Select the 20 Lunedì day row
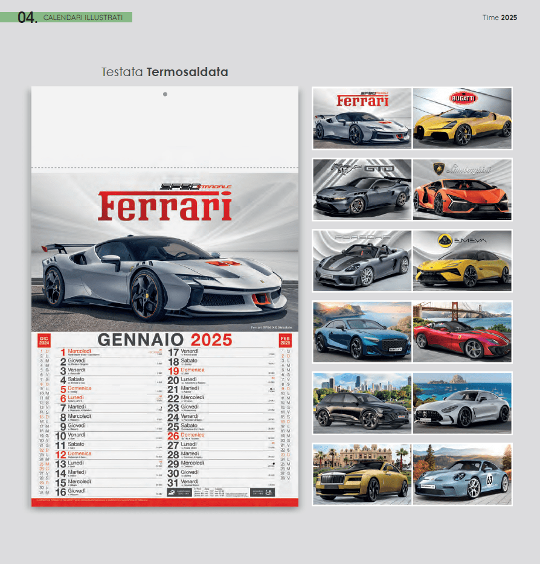540x564 pixels. point(221,380)
